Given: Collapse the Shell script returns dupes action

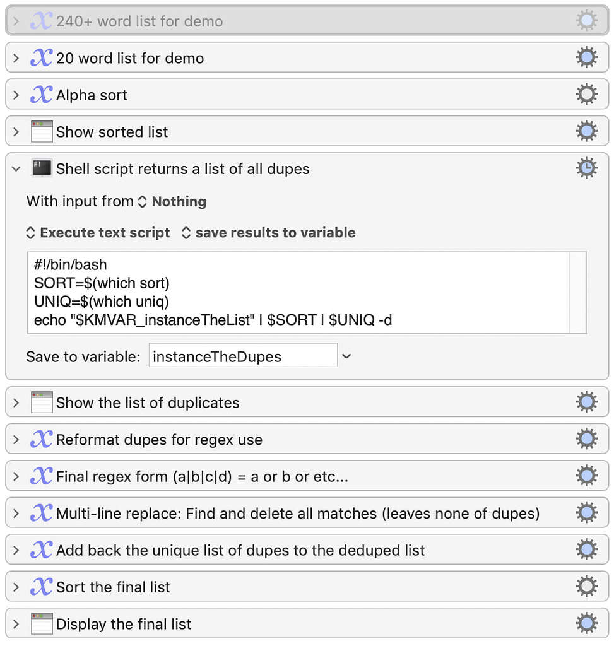Looking at the screenshot, I should (x=16, y=168).
